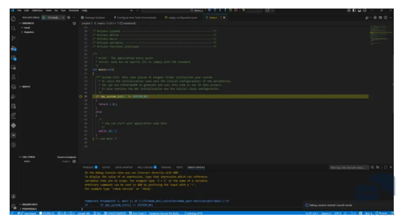Maximize the bottom panel size

point(385,168)
